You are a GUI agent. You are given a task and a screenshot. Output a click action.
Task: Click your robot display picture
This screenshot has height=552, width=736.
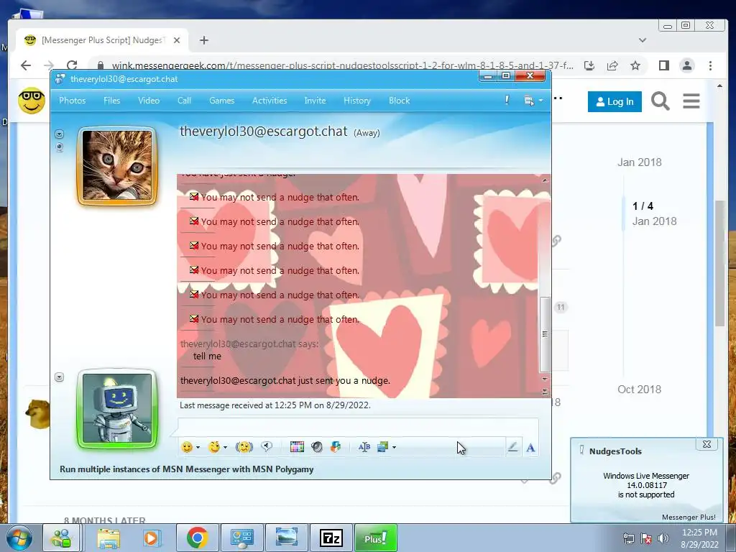coord(117,408)
